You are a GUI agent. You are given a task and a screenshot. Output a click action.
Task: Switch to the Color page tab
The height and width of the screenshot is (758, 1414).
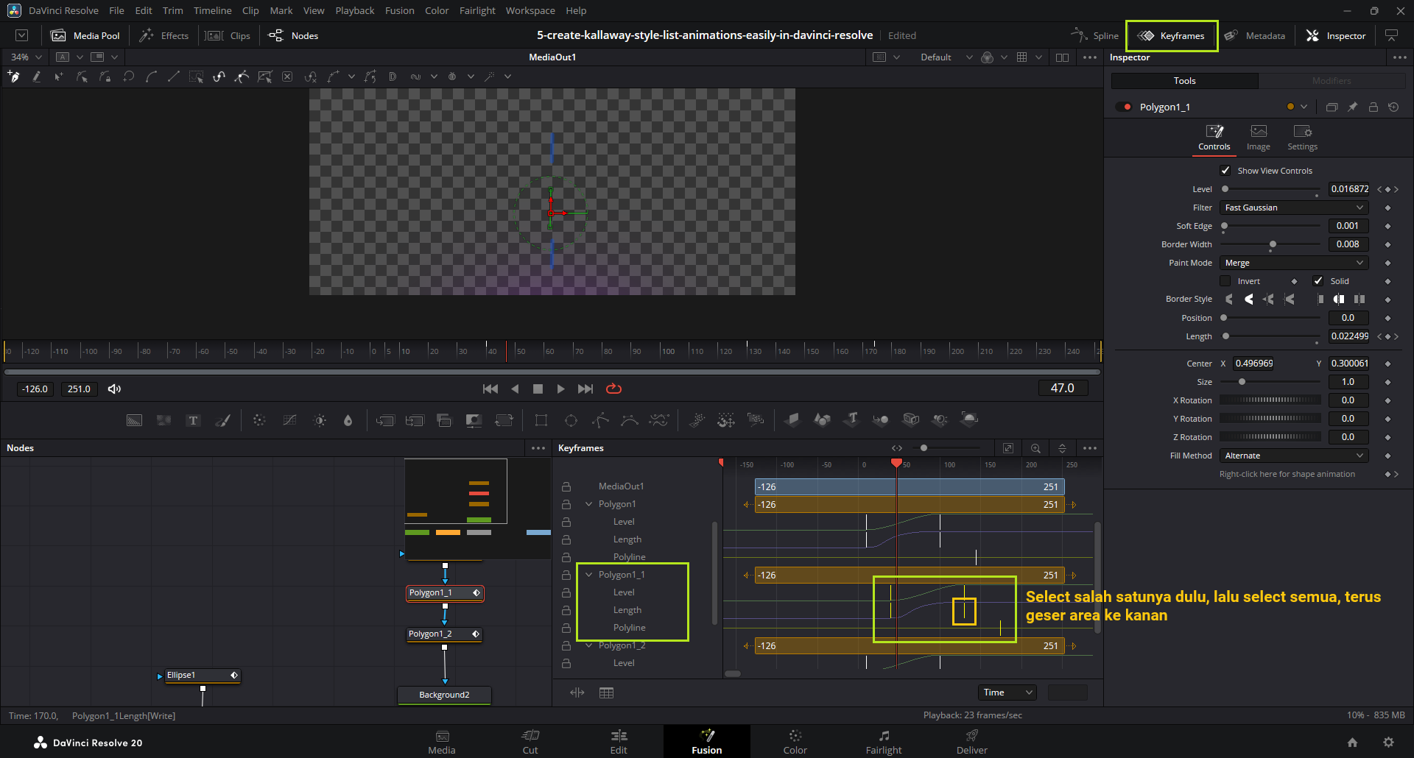(795, 741)
